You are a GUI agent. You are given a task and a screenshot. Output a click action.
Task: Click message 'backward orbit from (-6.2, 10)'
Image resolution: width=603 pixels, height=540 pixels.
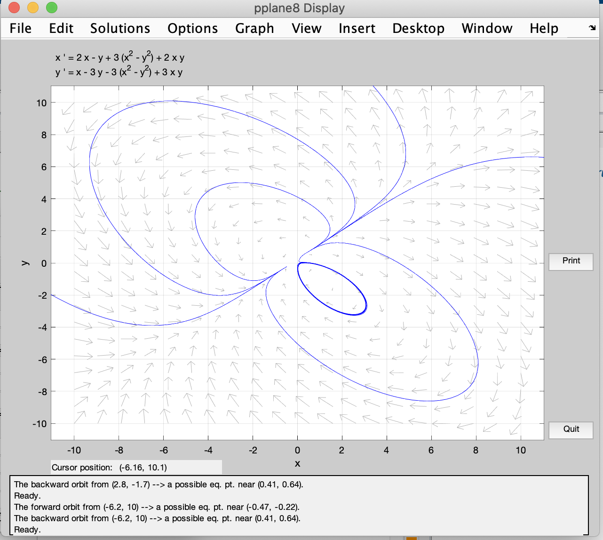pyautogui.click(x=157, y=518)
